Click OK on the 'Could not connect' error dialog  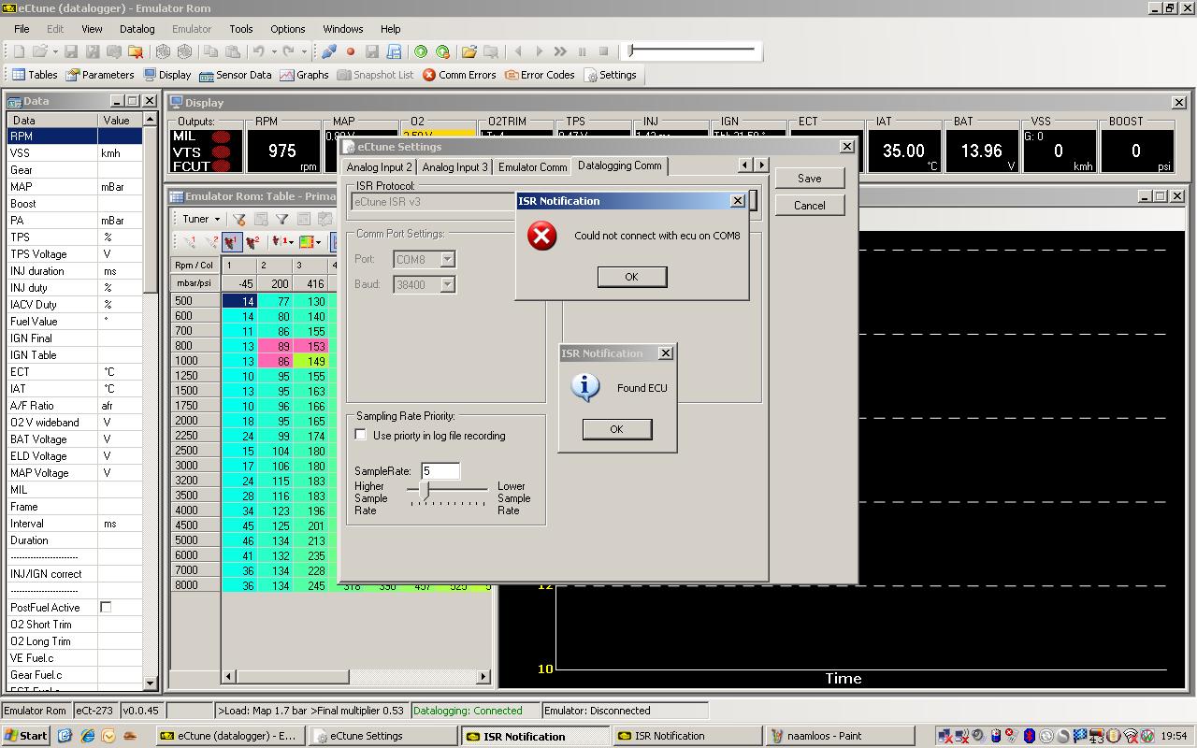[x=631, y=277]
